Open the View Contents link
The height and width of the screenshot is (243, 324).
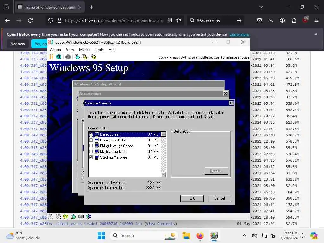click(x=160, y=224)
